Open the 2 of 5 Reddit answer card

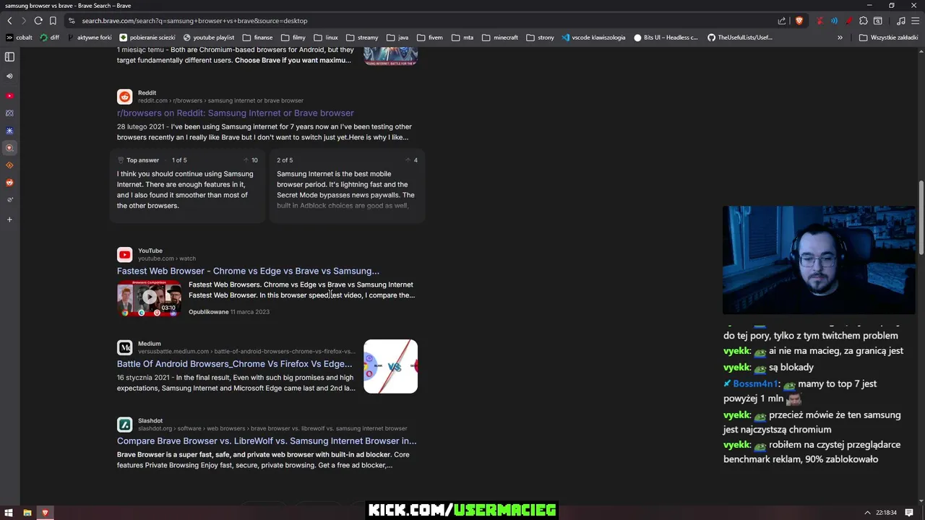click(347, 186)
